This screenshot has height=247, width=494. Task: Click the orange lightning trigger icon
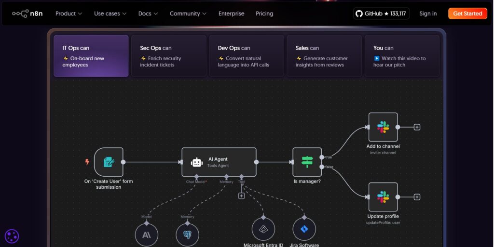[87, 162]
